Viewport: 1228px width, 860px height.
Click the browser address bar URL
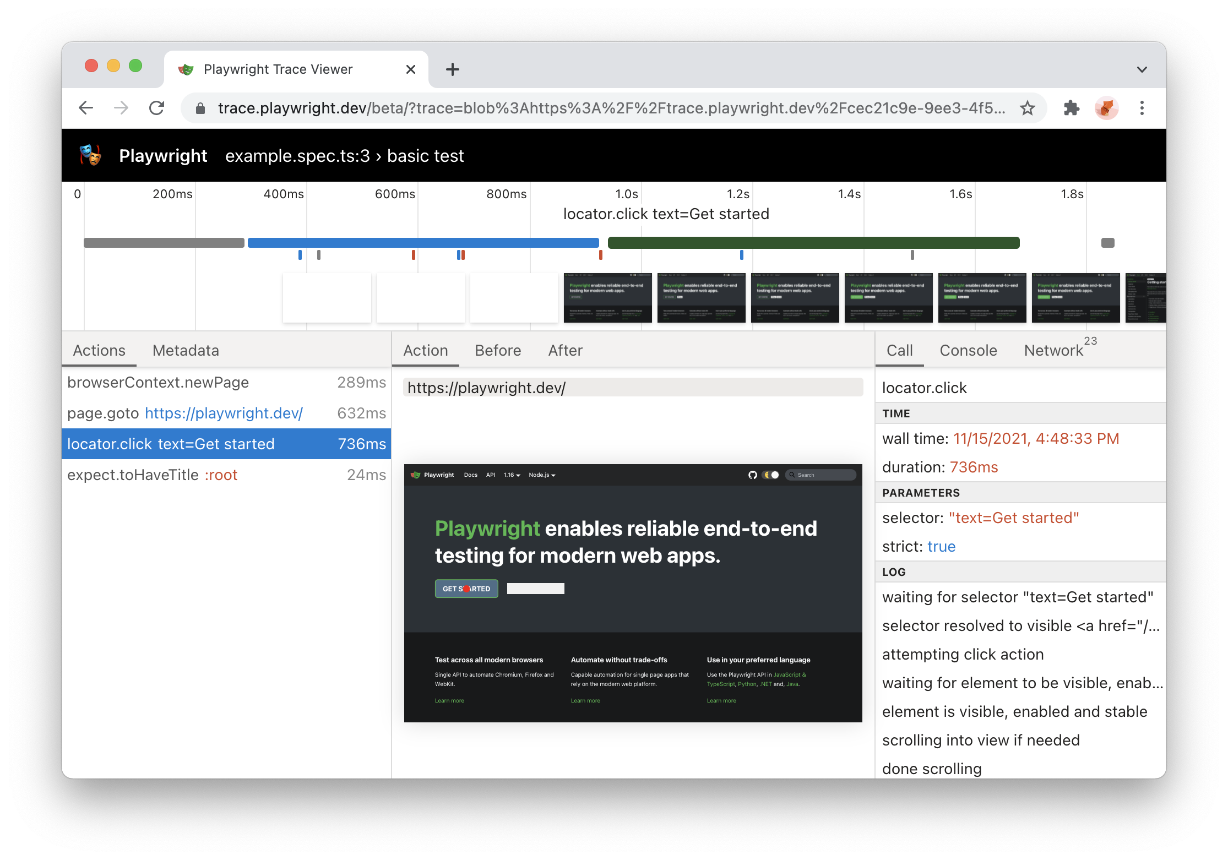point(611,108)
